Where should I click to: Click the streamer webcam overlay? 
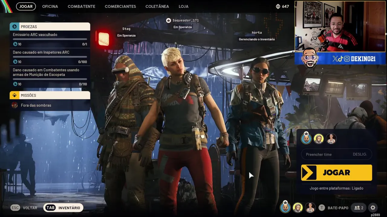(x=340, y=27)
